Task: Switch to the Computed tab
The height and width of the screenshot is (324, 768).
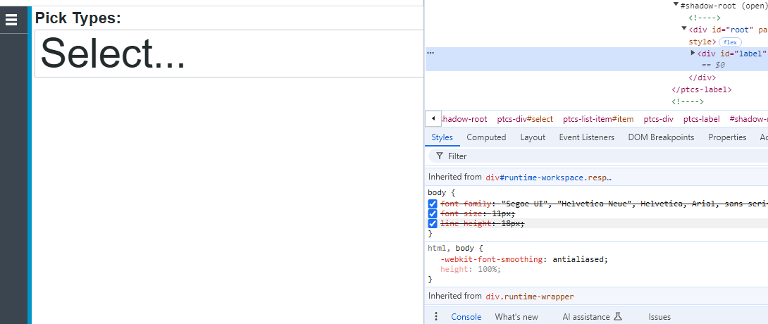Action: [486, 137]
